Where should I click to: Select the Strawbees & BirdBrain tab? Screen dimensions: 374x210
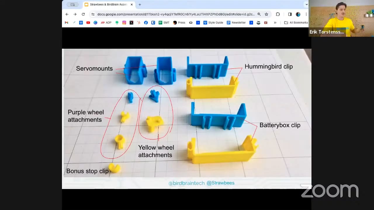(x=107, y=4)
